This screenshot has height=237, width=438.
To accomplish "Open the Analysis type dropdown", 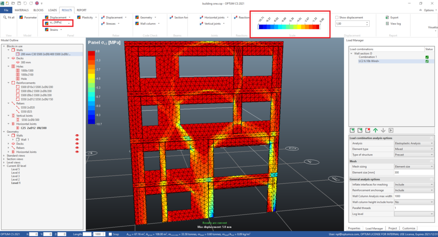I will [413, 143].
